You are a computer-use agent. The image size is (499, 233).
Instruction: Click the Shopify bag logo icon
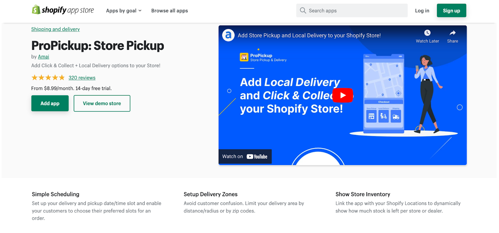36,10
